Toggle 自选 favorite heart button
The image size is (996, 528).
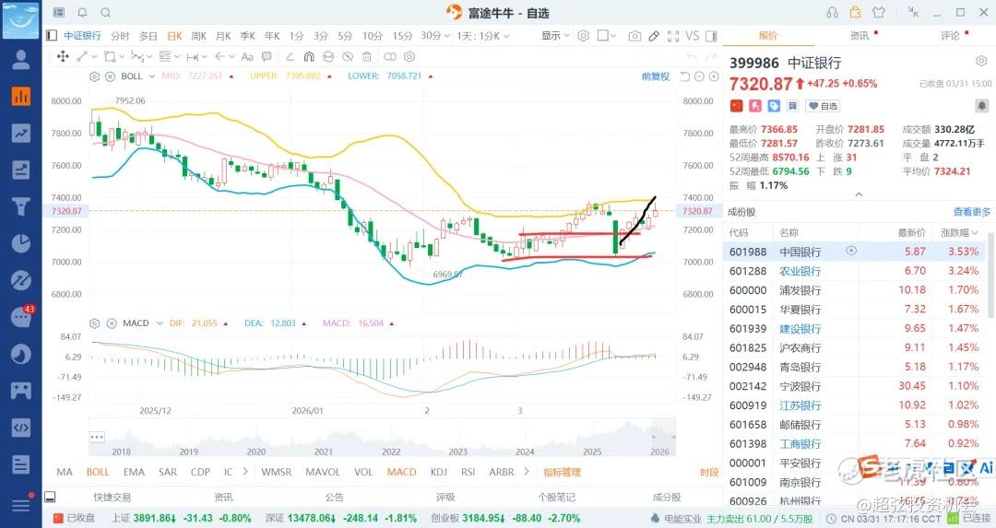pyautogui.click(x=824, y=106)
